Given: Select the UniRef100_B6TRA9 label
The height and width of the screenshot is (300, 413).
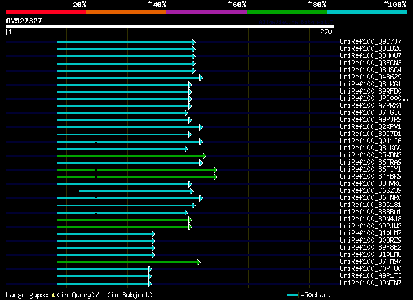Looking at the screenshot, I should point(370,162).
